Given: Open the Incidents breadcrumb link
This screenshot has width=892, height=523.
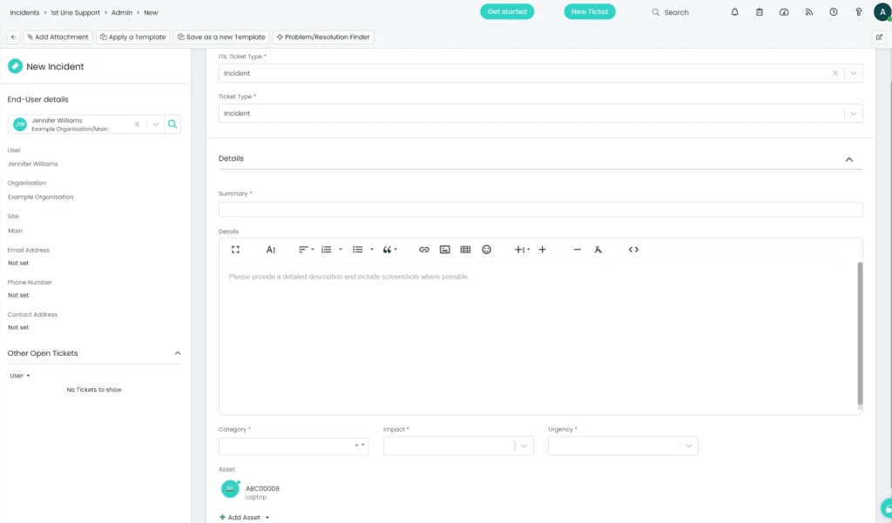Looking at the screenshot, I should tap(24, 12).
